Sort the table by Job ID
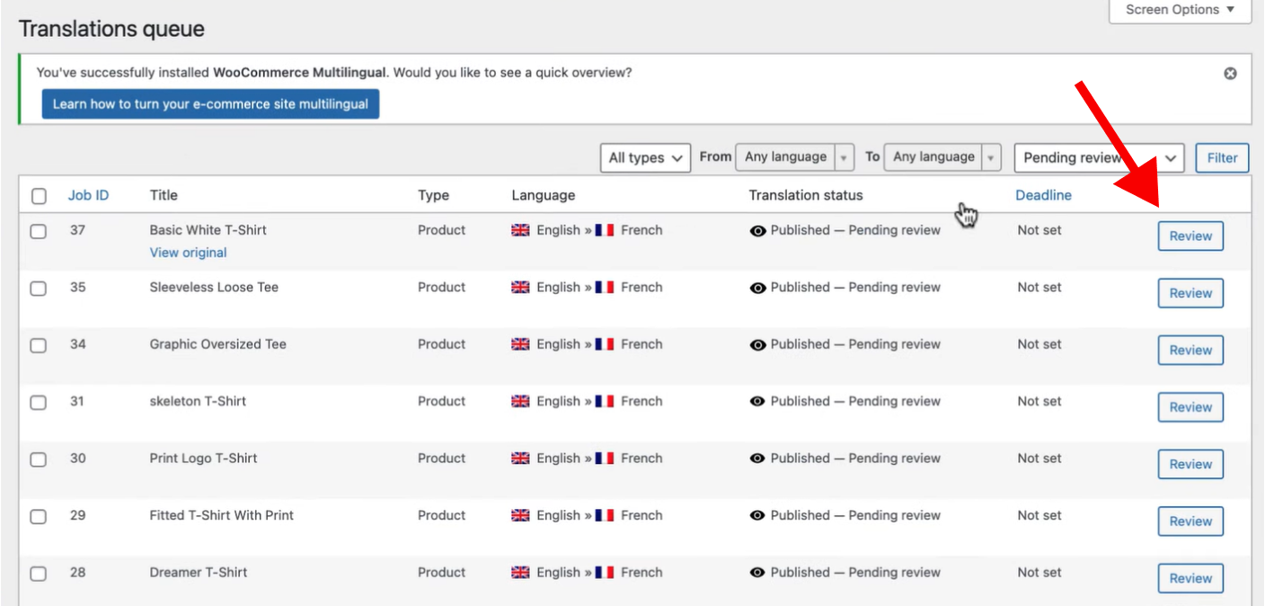The height and width of the screenshot is (606, 1265). click(x=88, y=195)
